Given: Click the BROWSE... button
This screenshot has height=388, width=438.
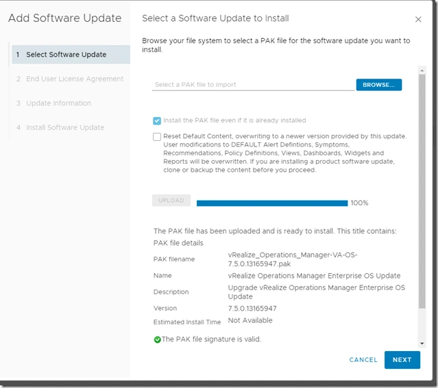Looking at the screenshot, I should pos(379,85).
